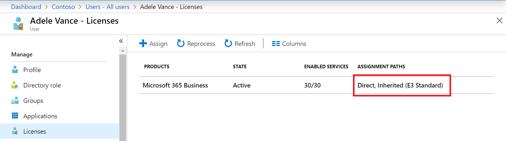Collapse the left navigation pane
506x141 pixels.
point(121,41)
